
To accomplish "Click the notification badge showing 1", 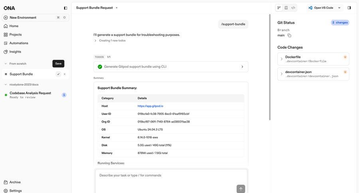I will point(64,95).
